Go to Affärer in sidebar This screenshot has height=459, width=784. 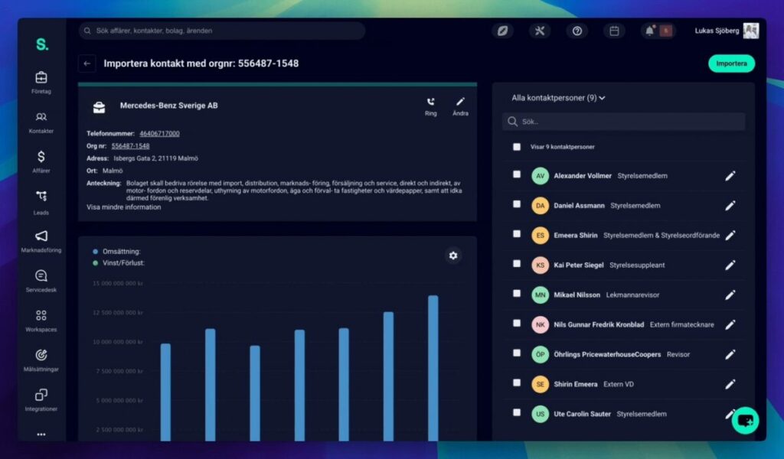[x=41, y=161]
